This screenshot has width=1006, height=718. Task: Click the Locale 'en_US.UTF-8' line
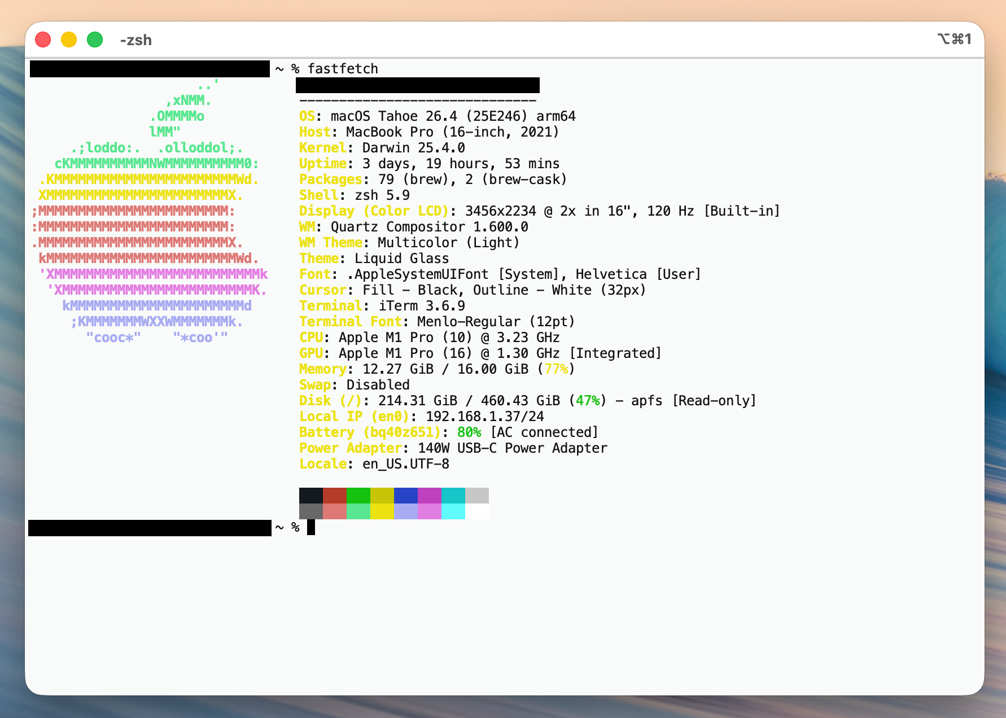tap(374, 464)
